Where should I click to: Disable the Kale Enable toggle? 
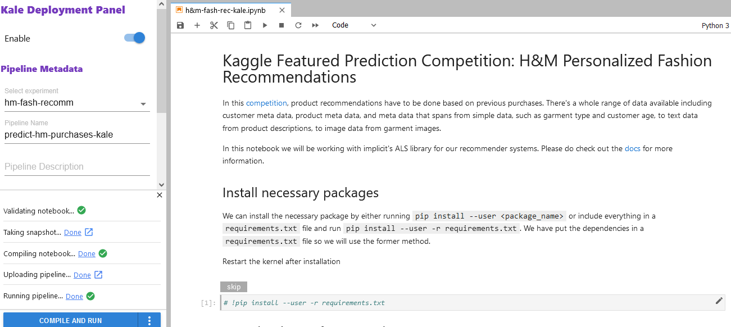[135, 38]
